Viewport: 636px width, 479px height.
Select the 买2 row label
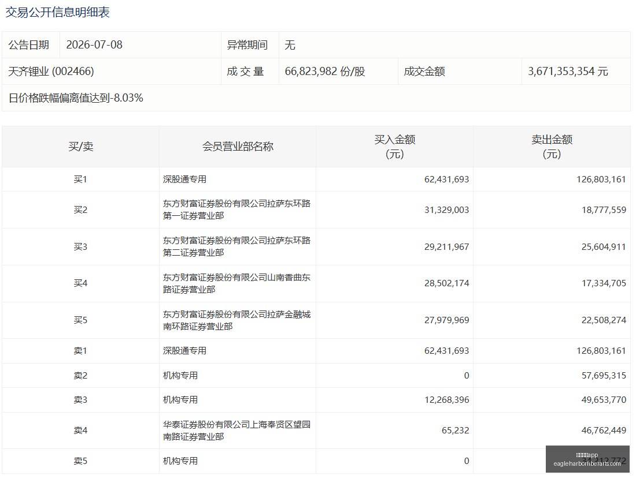[80, 209]
